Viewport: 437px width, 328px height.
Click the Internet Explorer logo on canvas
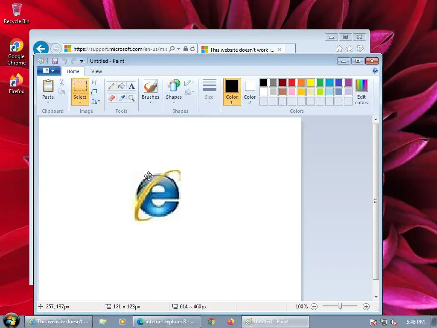(158, 195)
